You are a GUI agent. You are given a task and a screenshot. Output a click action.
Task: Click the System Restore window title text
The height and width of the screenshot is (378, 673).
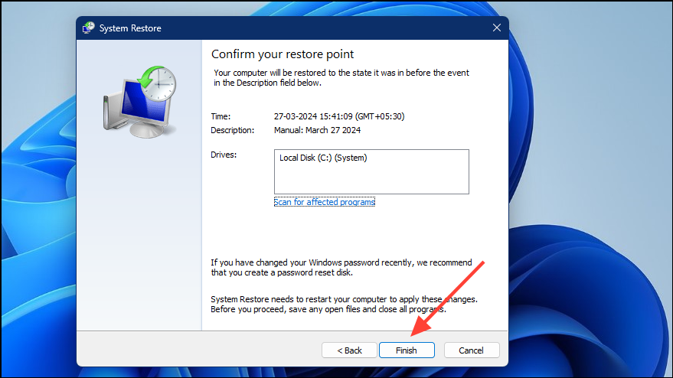tap(130, 28)
